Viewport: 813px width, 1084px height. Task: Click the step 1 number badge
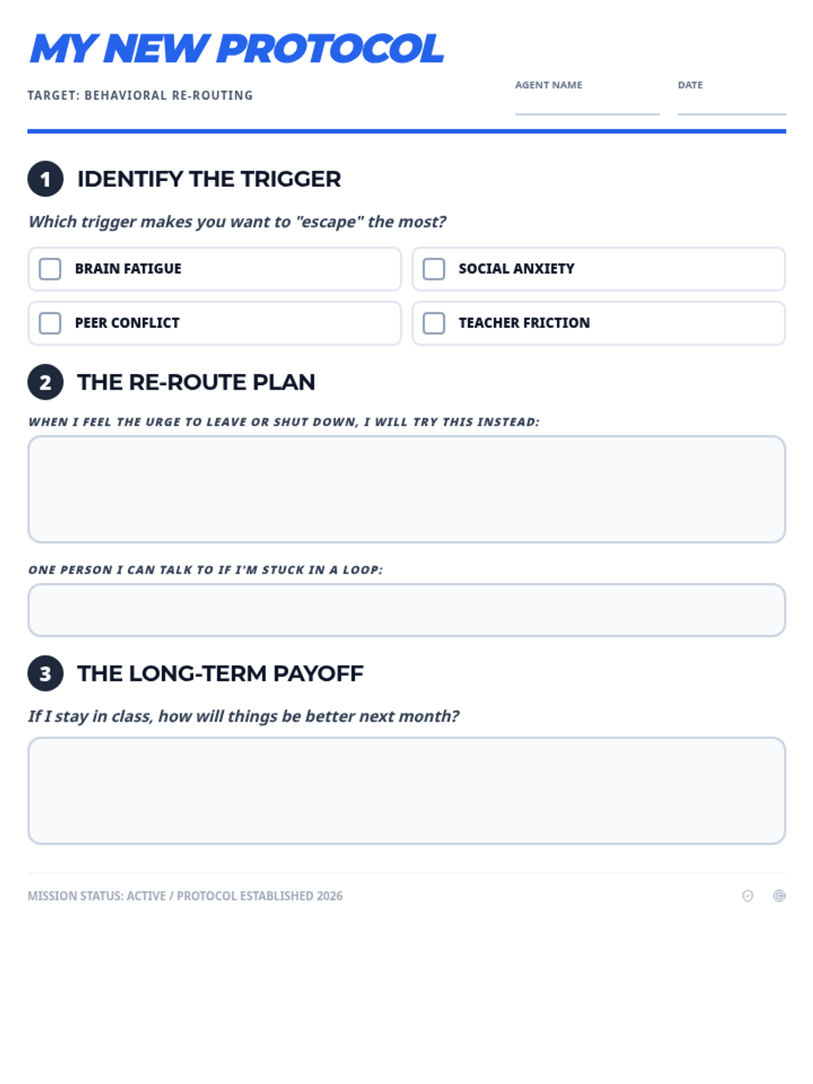tap(45, 179)
